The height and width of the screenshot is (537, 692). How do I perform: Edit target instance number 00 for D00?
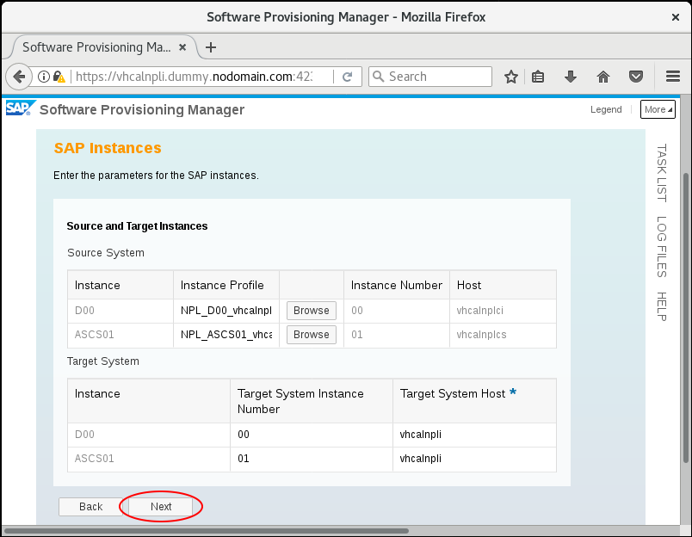pyautogui.click(x=311, y=435)
